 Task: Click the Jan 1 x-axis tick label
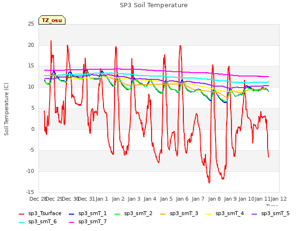[x=102, y=199]
